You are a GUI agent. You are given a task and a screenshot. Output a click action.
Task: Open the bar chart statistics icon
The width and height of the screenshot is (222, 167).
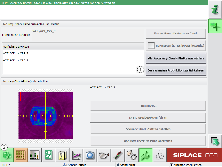click(x=34, y=155)
